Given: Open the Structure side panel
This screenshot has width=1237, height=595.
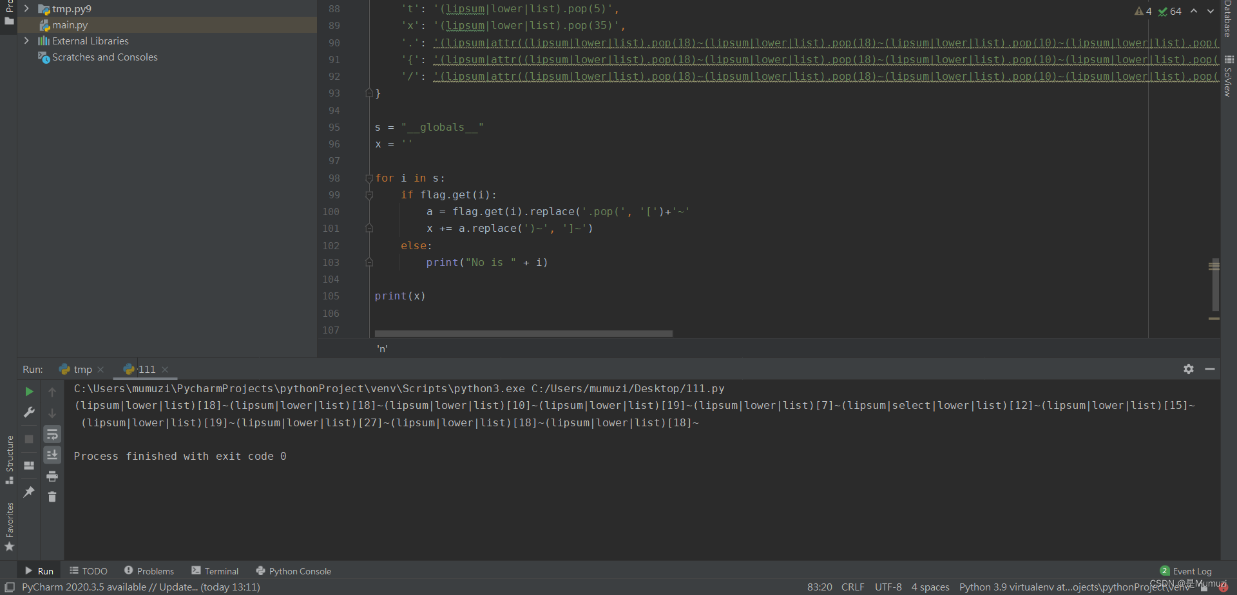Looking at the screenshot, I should 9,459.
